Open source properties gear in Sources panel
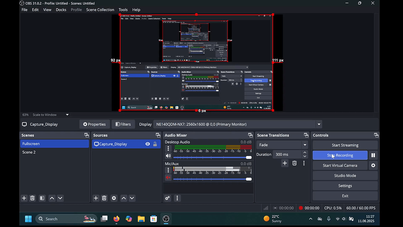Viewport: 403px width, 227px height. pyautogui.click(x=114, y=198)
